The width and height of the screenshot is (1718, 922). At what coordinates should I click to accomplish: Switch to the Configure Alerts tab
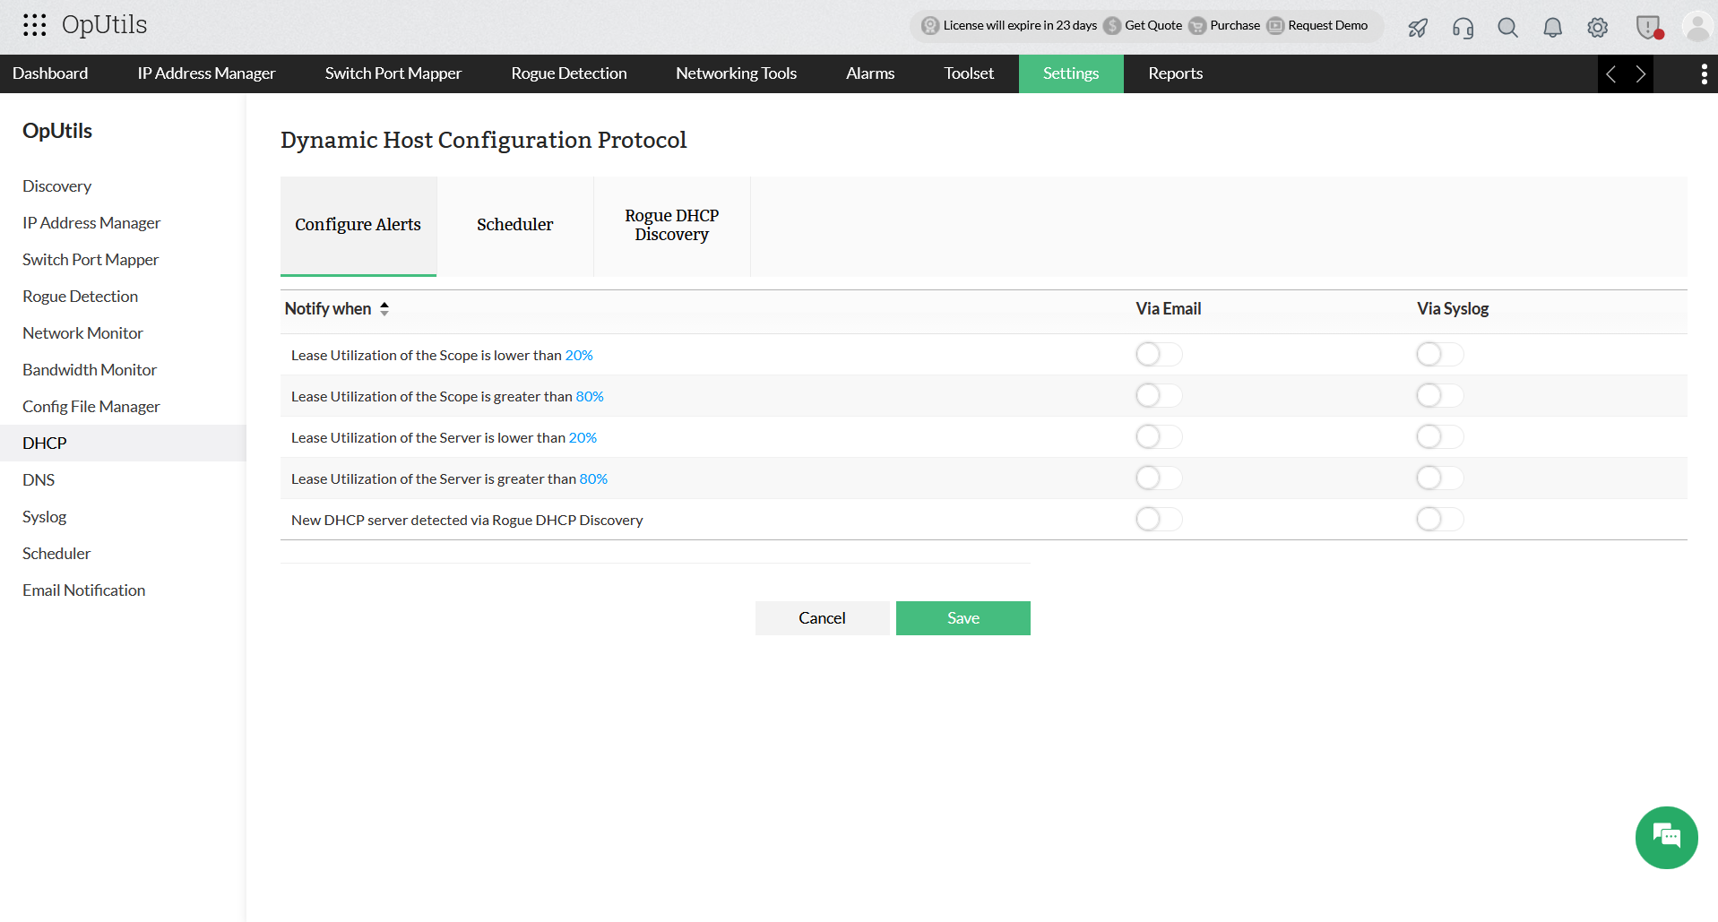358,226
